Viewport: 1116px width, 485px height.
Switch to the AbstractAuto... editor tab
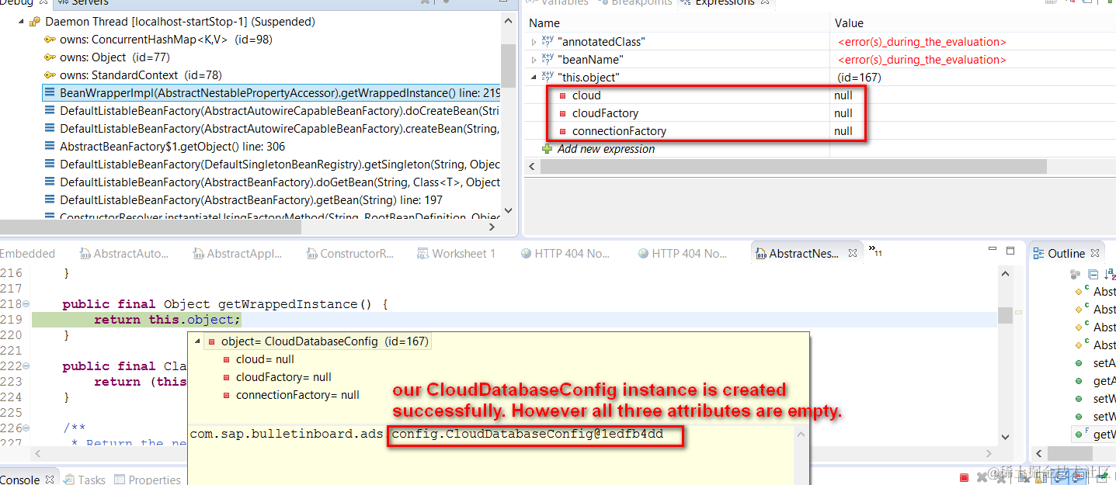[124, 254]
